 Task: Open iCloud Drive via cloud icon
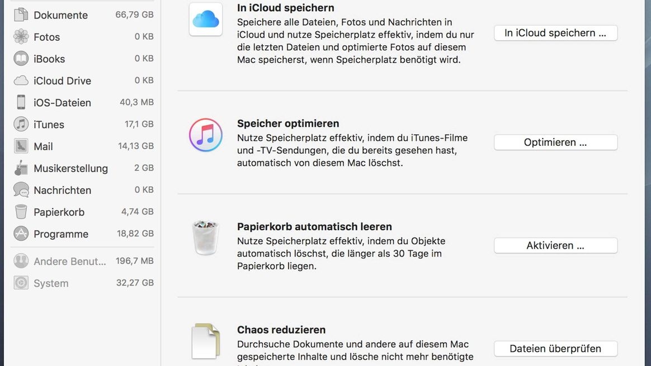pyautogui.click(x=21, y=80)
